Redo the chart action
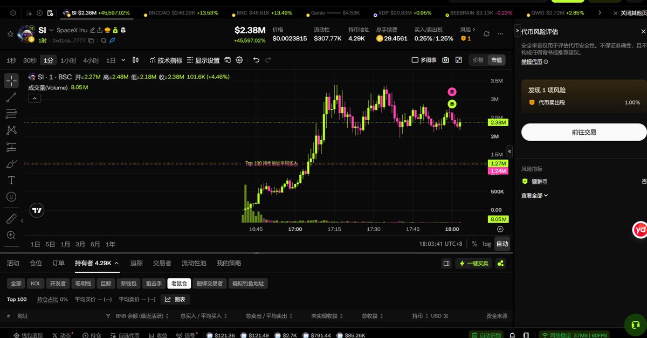Viewport: 647px width, 338px height. [x=268, y=60]
